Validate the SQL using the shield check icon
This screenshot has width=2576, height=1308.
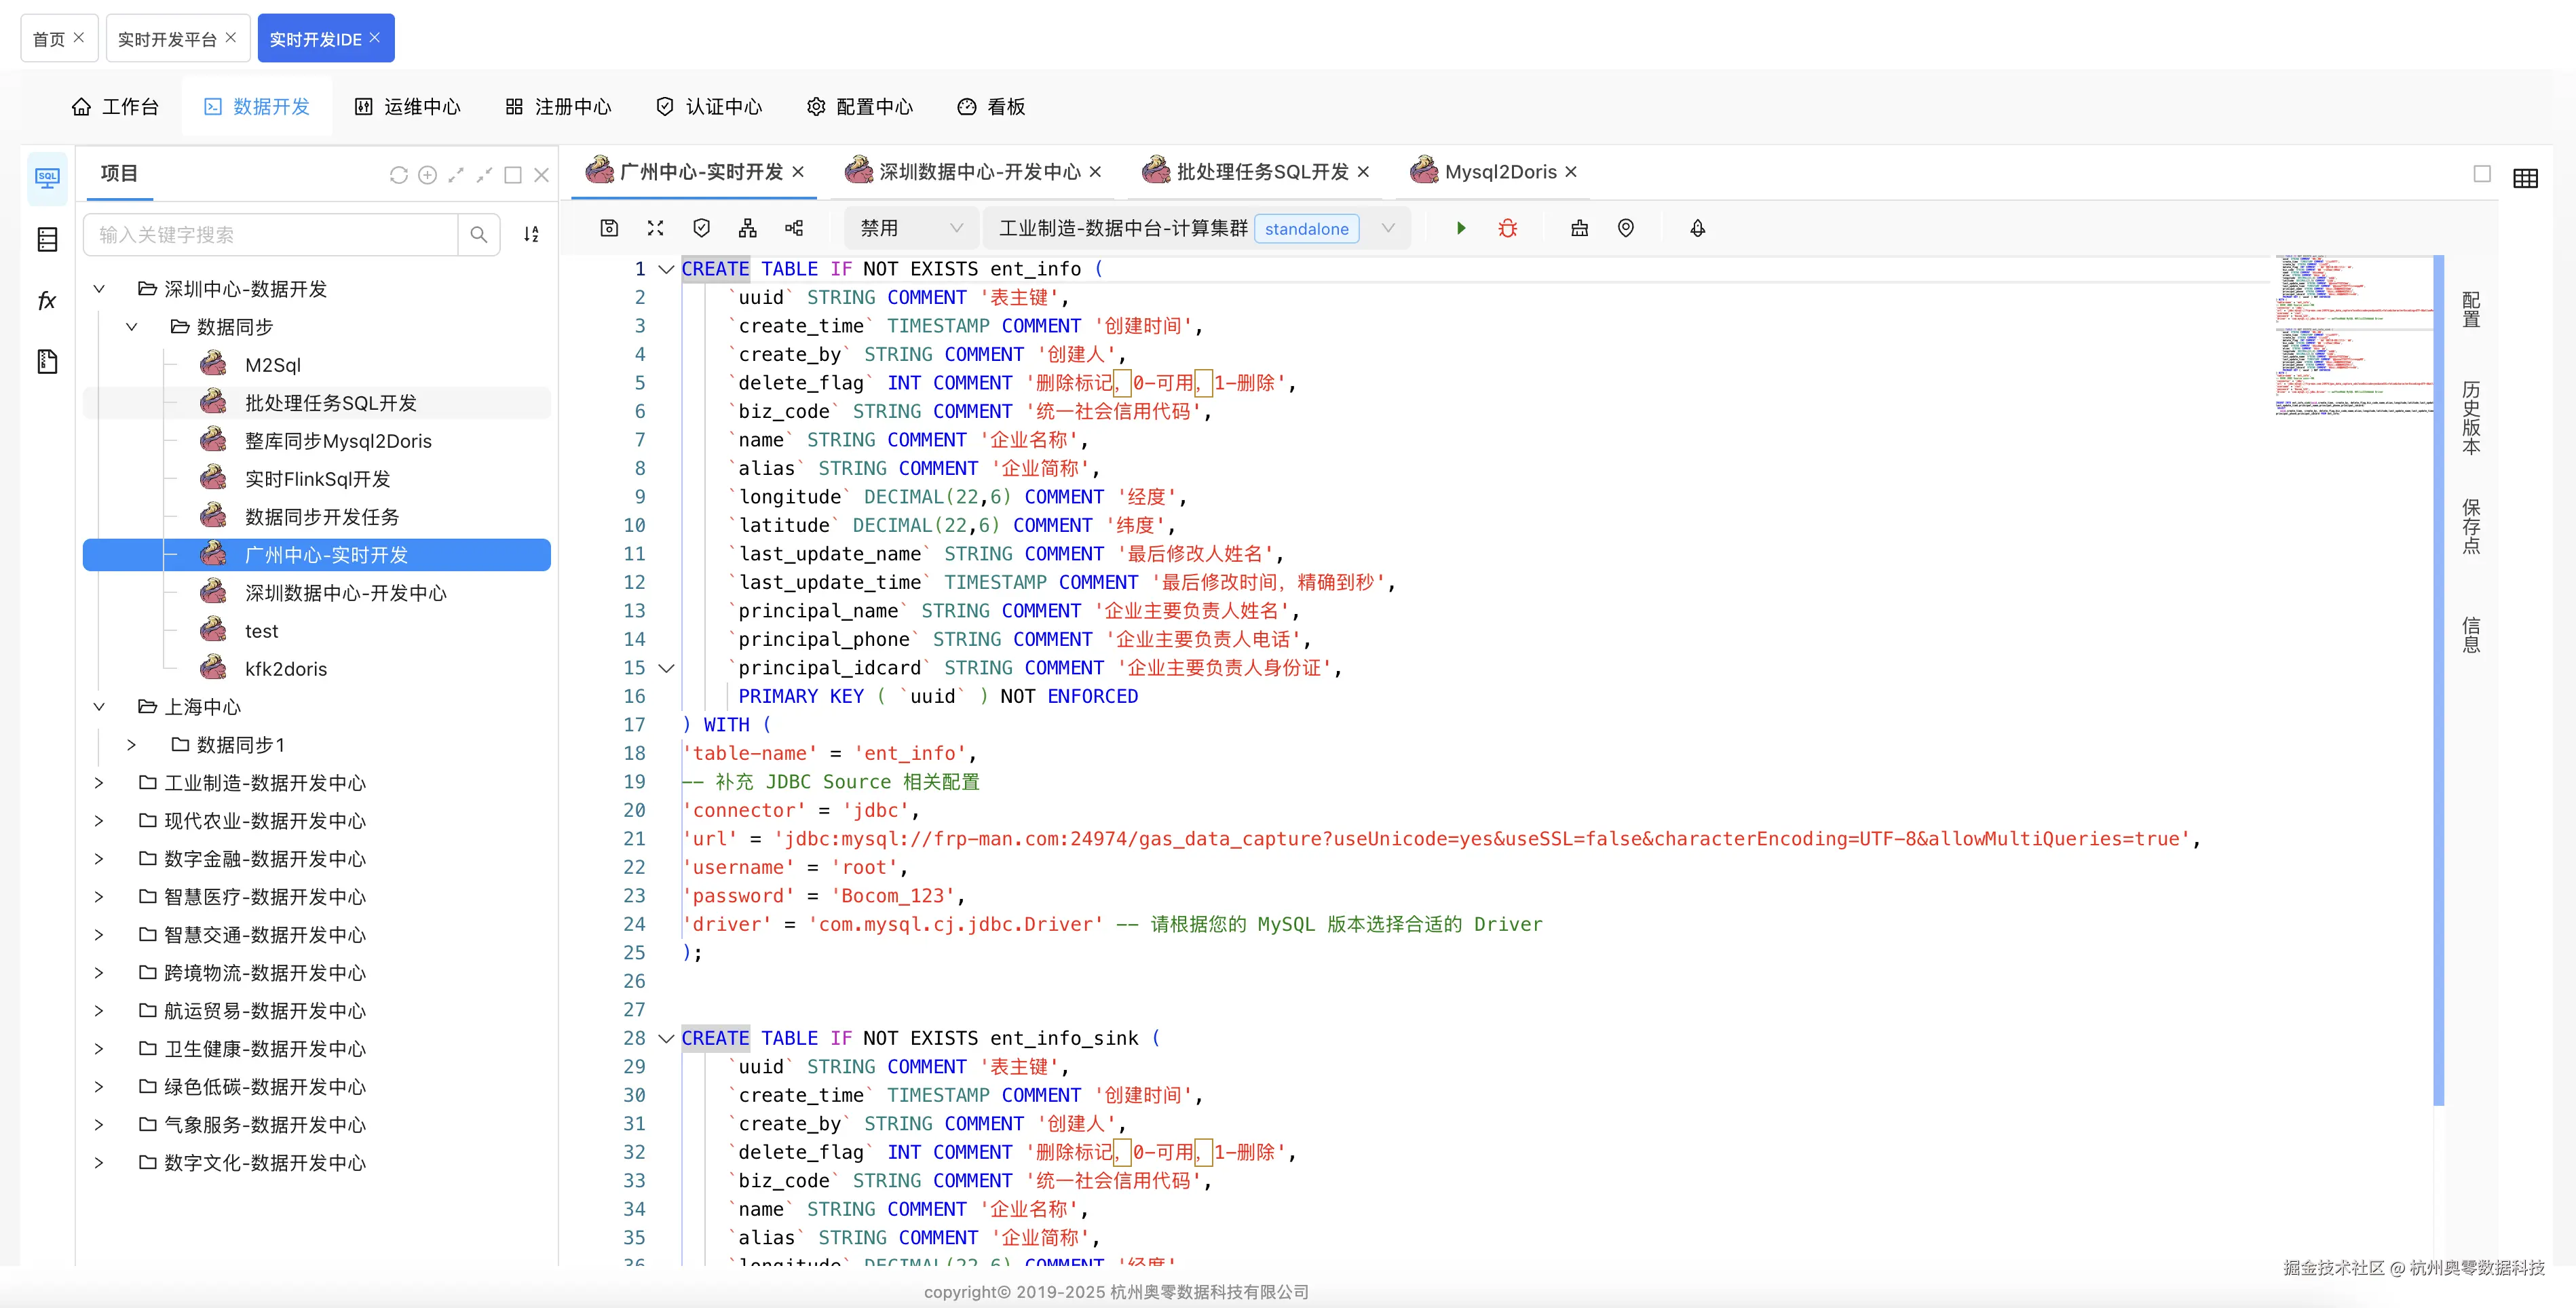701,228
